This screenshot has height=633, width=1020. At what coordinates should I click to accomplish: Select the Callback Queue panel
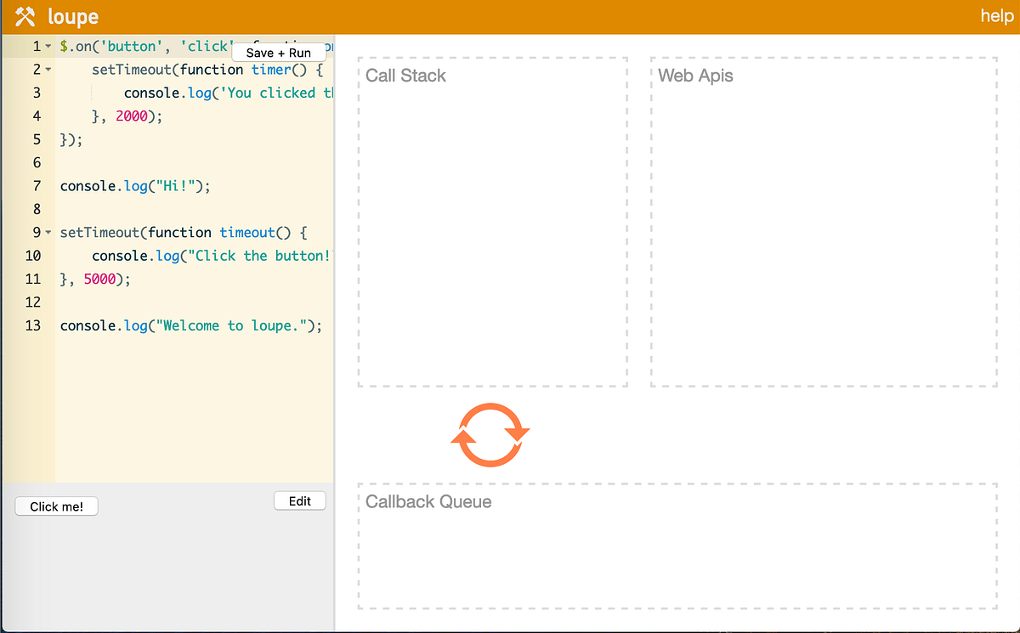(x=677, y=546)
